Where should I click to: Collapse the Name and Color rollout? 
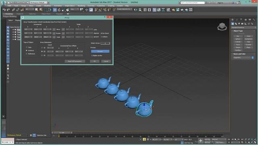pos(239,54)
